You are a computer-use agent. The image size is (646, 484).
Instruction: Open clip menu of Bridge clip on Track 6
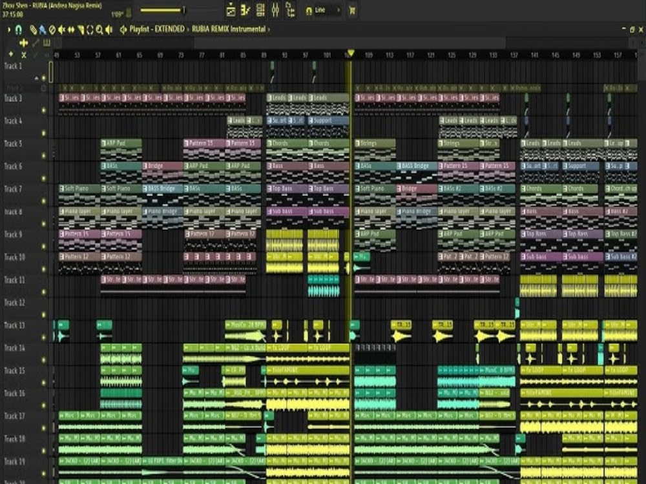tap(145, 166)
